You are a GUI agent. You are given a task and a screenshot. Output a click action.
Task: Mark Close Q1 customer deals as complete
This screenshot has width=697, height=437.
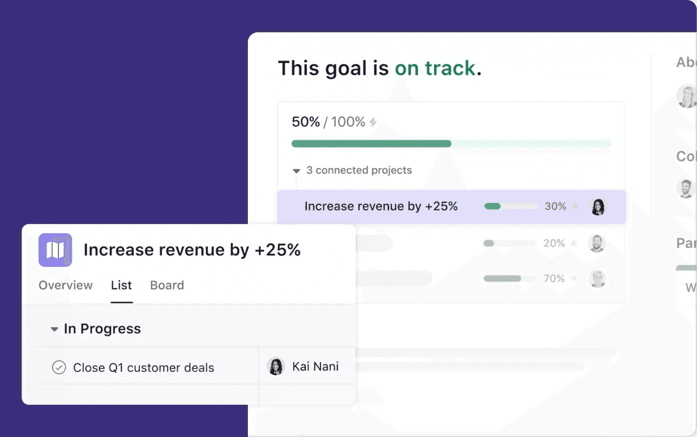58,367
